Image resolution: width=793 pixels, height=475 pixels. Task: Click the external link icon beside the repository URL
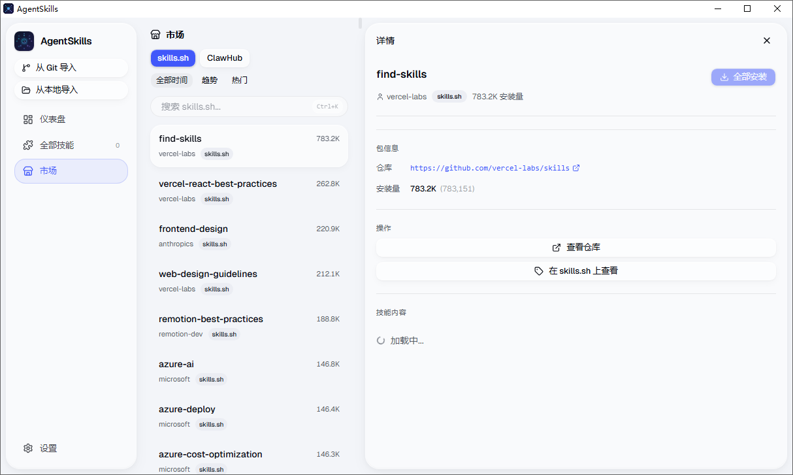click(x=575, y=167)
